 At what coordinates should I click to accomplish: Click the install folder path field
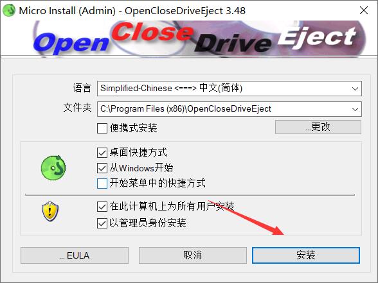(x=230, y=109)
